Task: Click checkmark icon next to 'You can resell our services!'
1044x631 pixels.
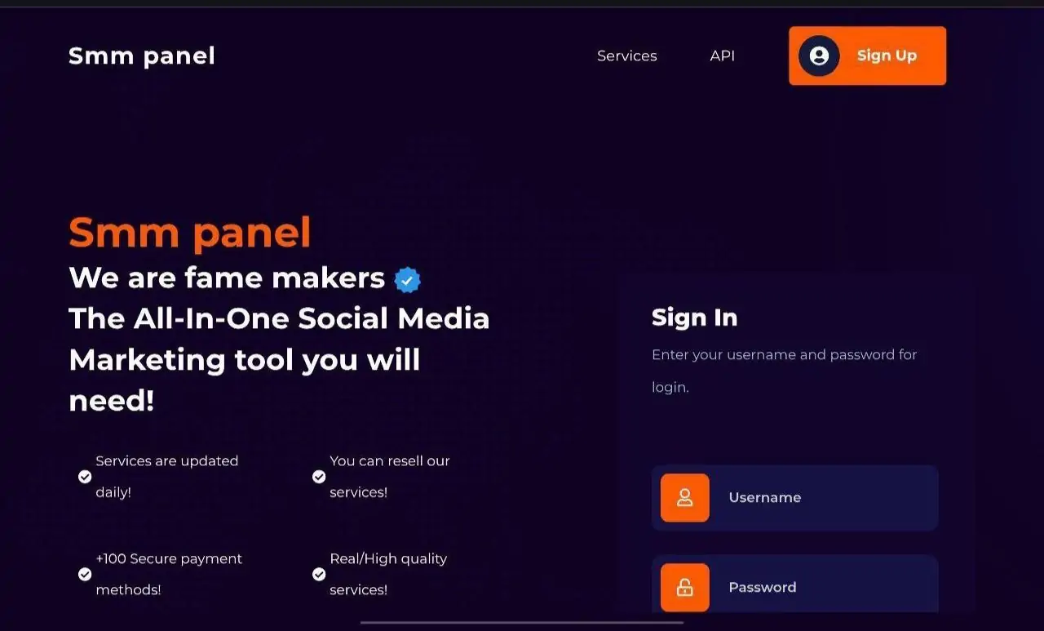Action: (x=319, y=477)
